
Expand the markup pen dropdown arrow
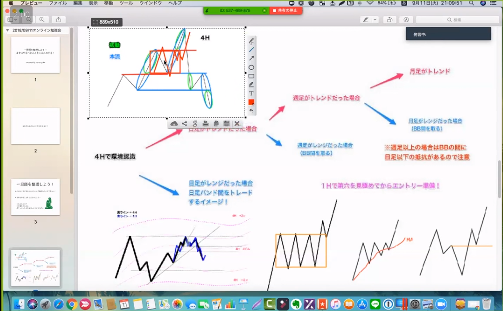[375, 20]
